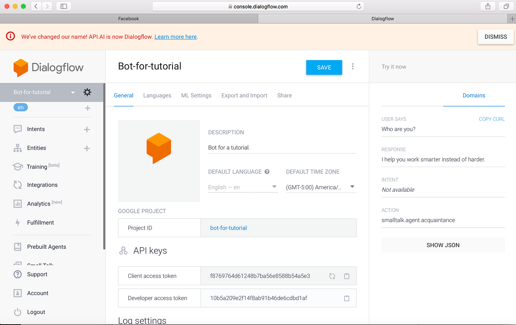Create a new intent with plus icon
This screenshot has height=325, width=516.
[87, 129]
